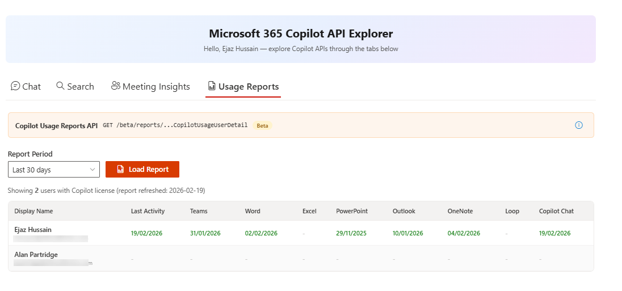
Task: Select the Usage Reports tab
Action: click(x=243, y=86)
